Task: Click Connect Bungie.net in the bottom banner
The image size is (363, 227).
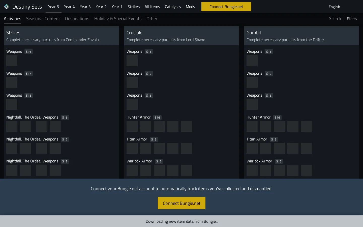Action: (x=181, y=203)
